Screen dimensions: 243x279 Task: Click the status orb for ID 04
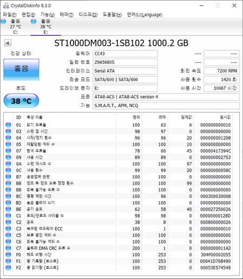pos(8,138)
